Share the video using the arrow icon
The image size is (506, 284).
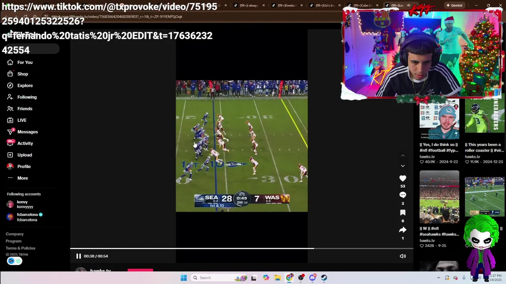[402, 230]
